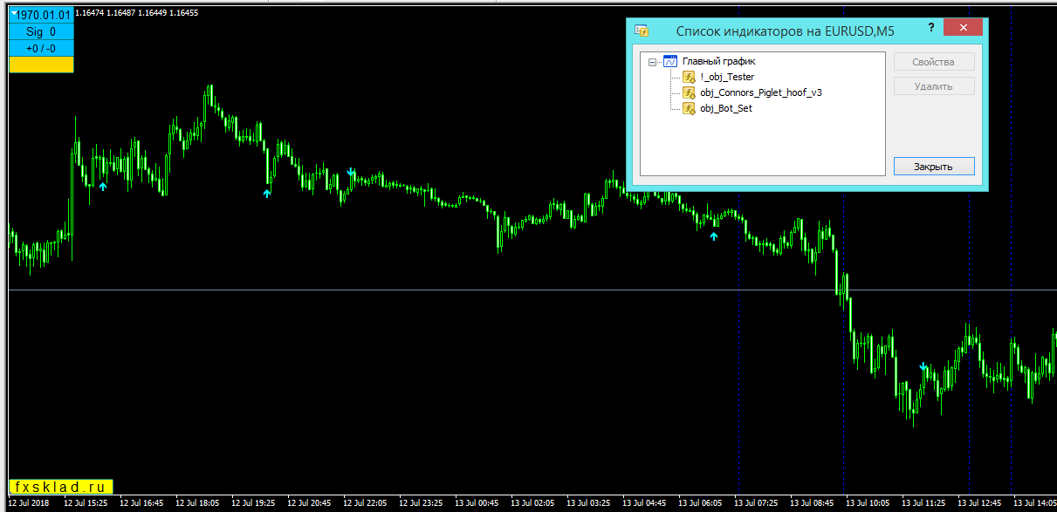Click the 12 Jul 2018 time axis label
The width and height of the screenshot is (1057, 512).
(29, 503)
